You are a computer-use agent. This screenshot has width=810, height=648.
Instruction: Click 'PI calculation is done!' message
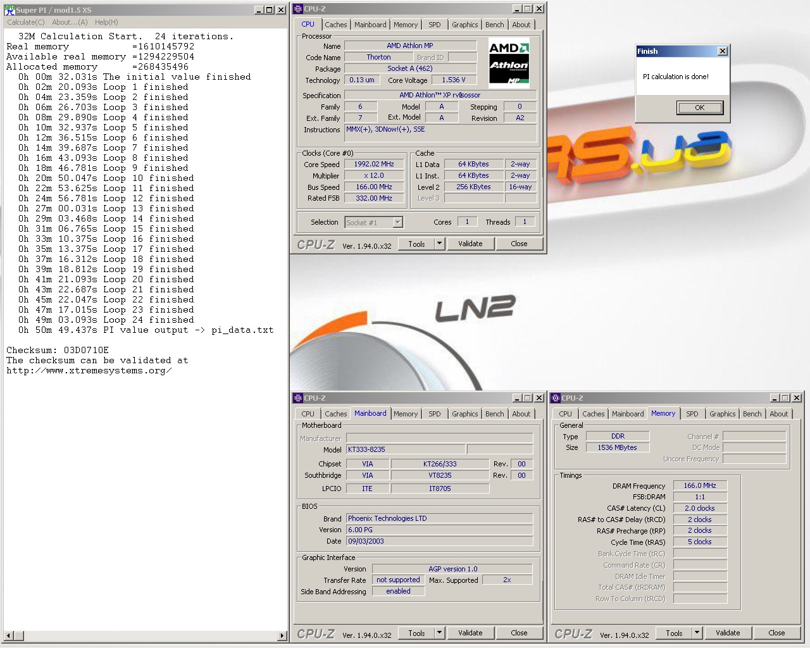pos(676,77)
